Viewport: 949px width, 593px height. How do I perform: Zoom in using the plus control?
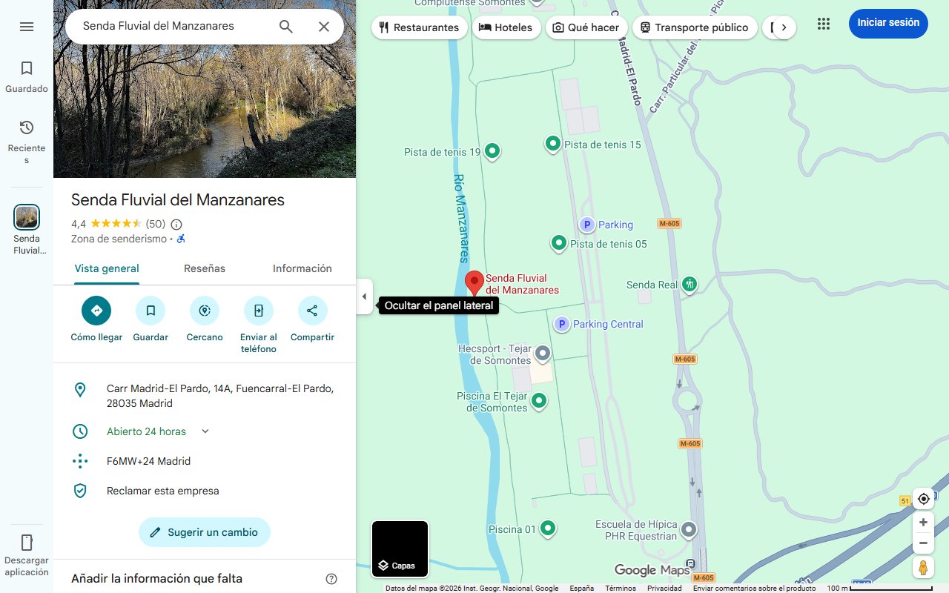tap(923, 522)
